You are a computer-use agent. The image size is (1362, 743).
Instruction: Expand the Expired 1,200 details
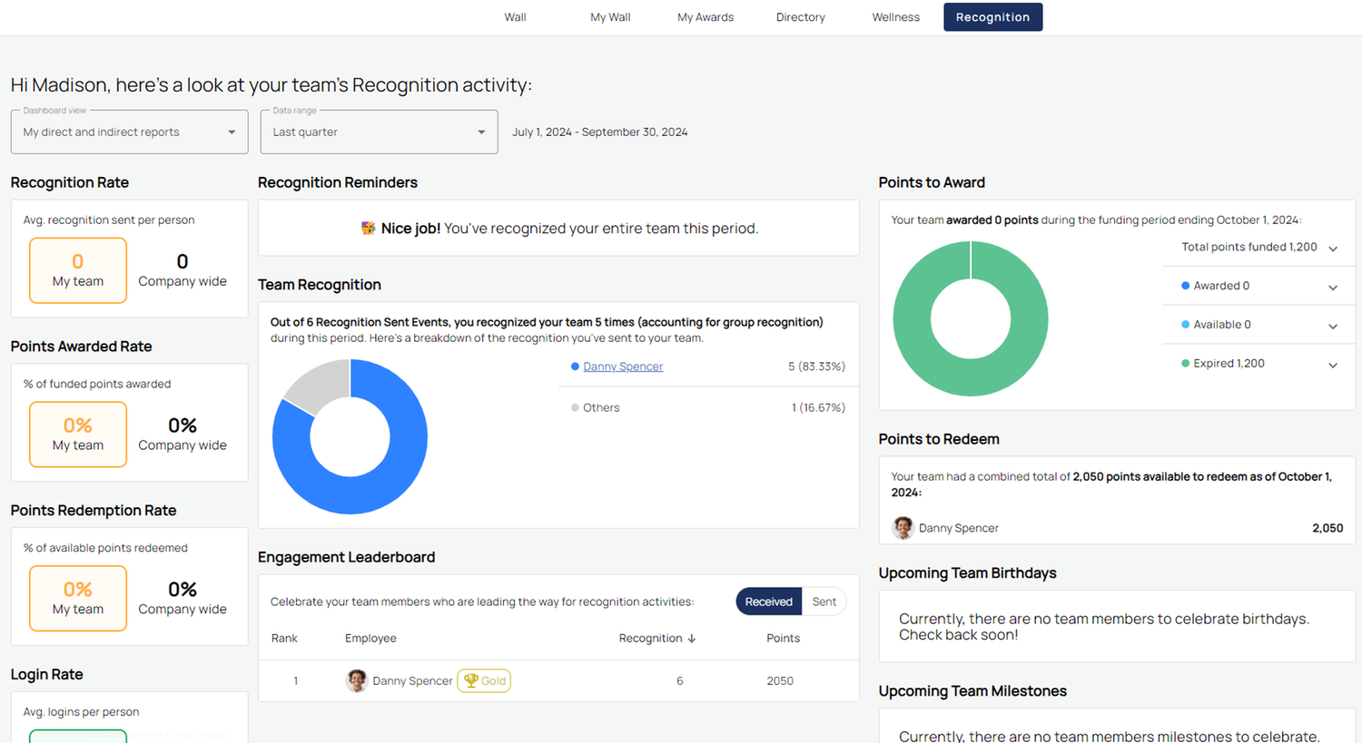click(x=1333, y=363)
